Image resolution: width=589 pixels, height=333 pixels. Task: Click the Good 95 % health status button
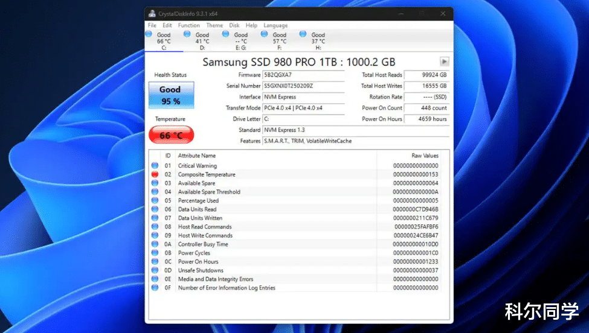click(171, 95)
